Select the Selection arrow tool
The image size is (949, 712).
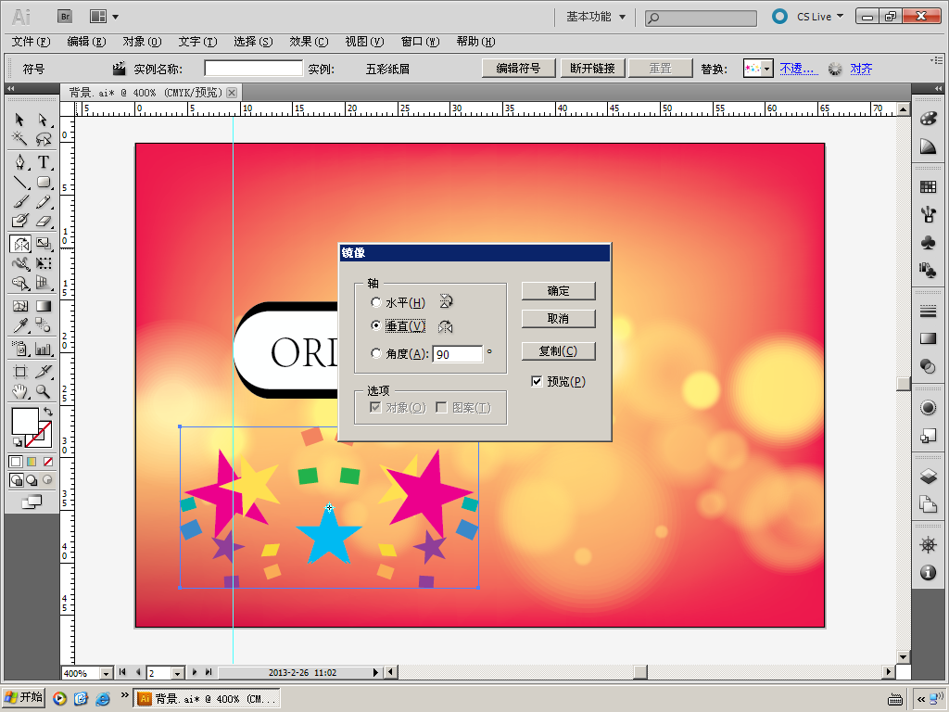tap(19, 120)
